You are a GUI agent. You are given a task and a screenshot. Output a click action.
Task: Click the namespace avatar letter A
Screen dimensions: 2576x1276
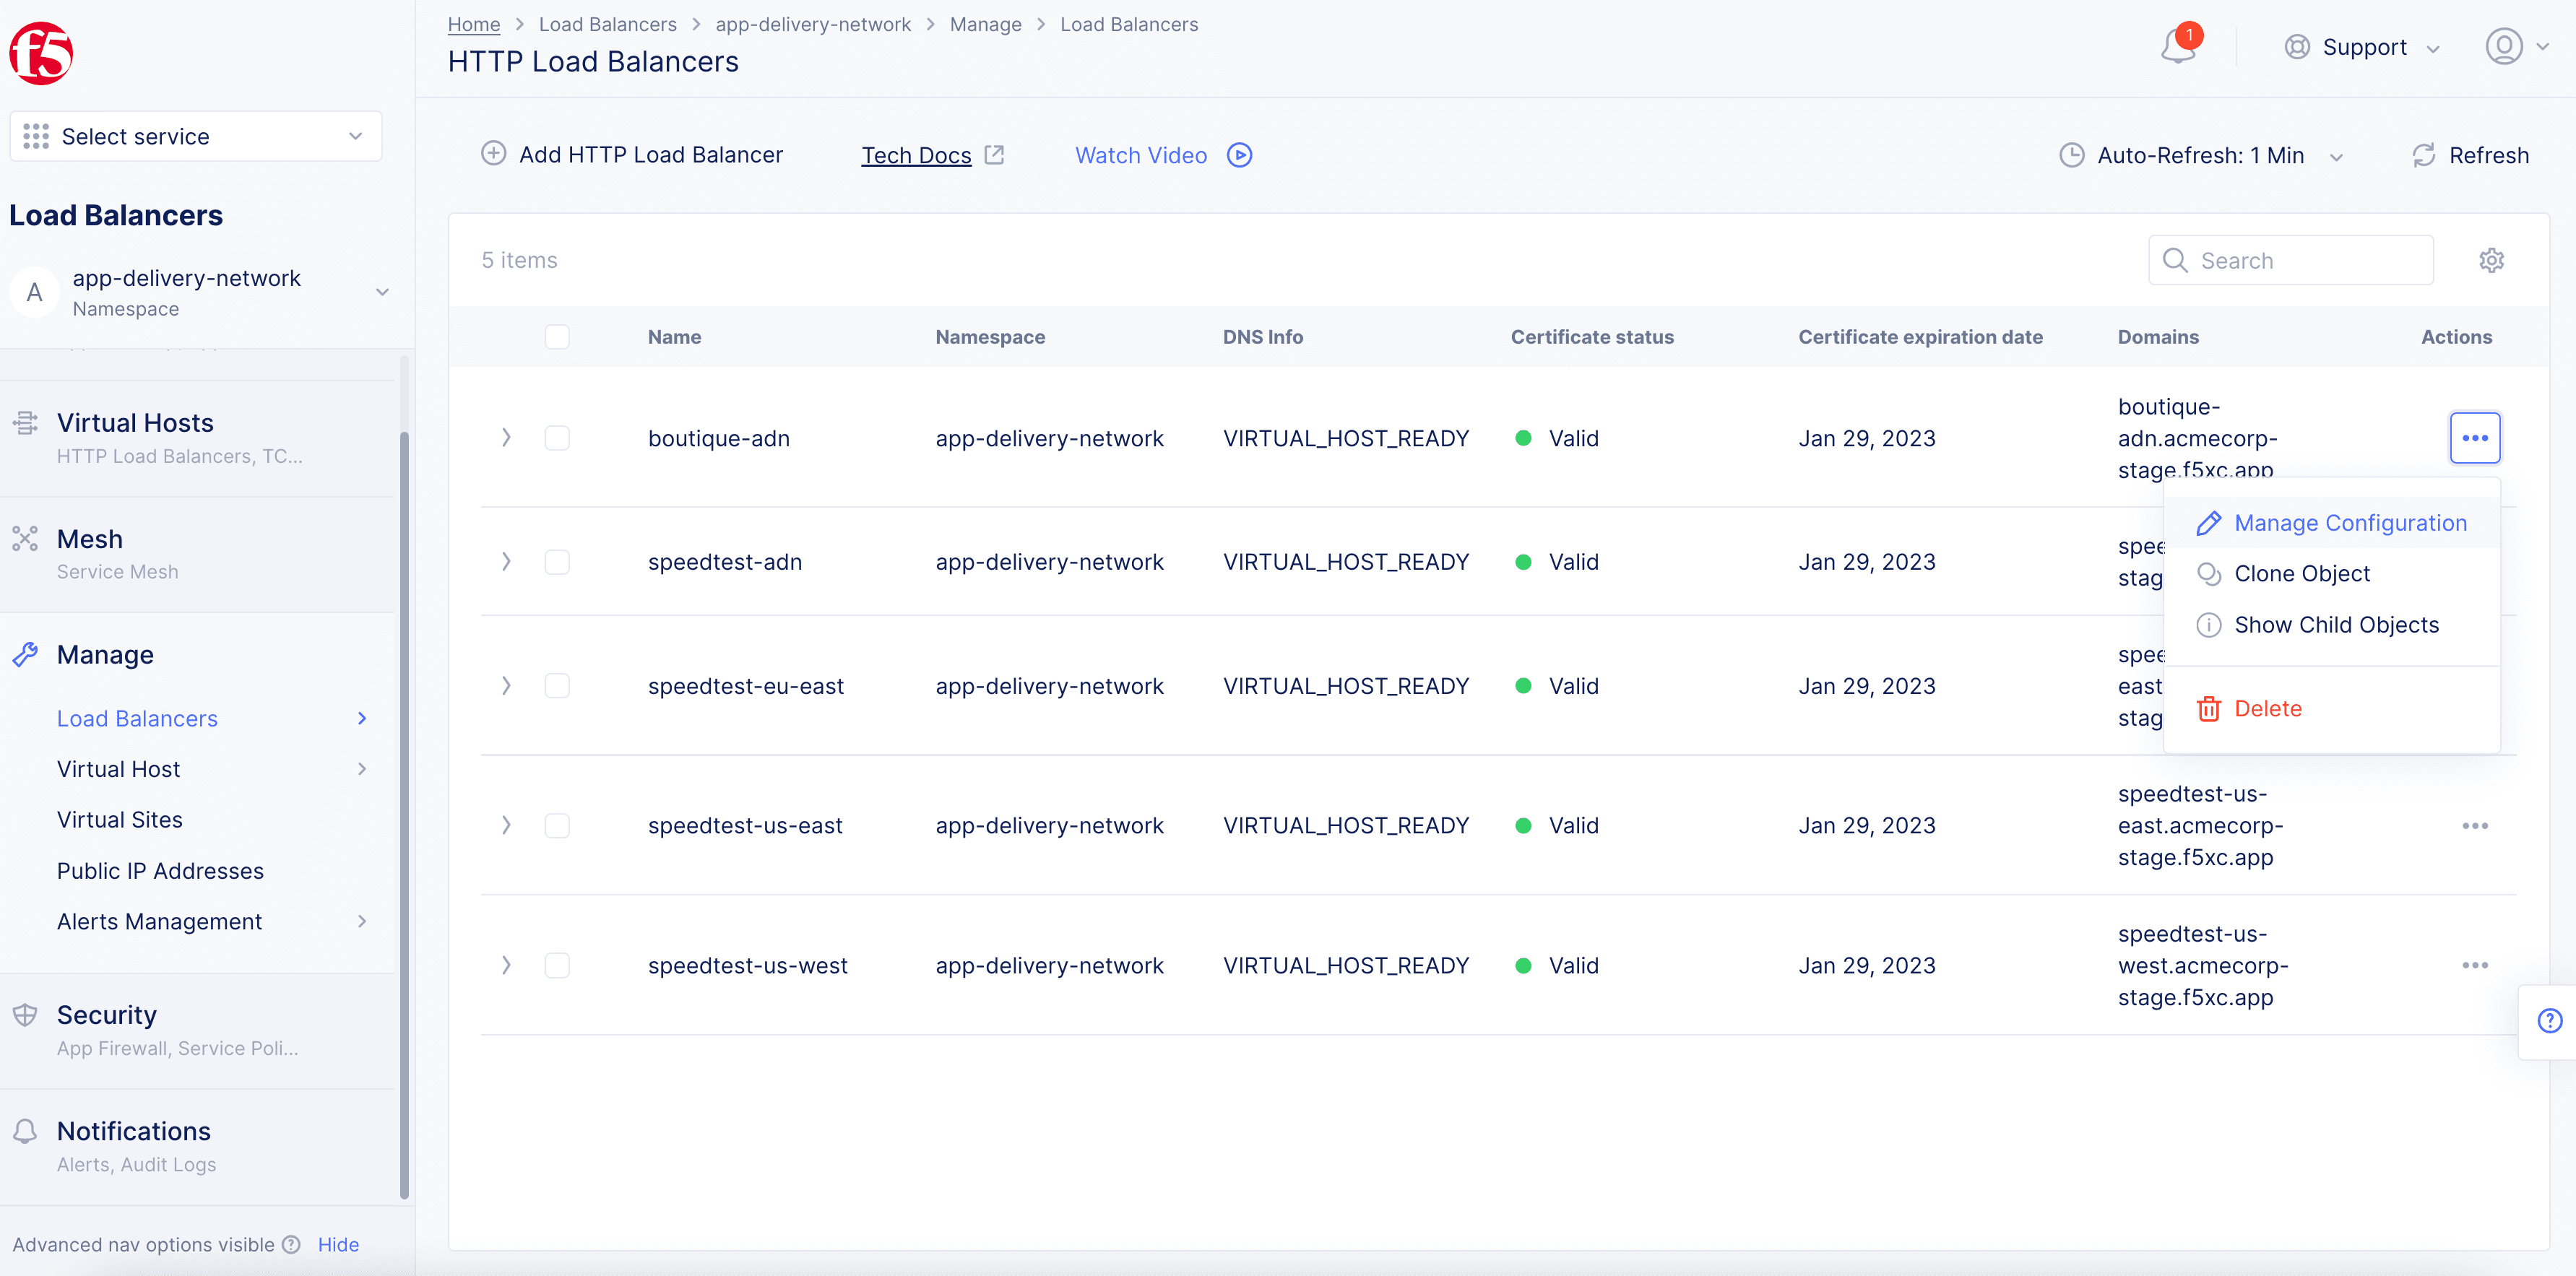pos(34,292)
